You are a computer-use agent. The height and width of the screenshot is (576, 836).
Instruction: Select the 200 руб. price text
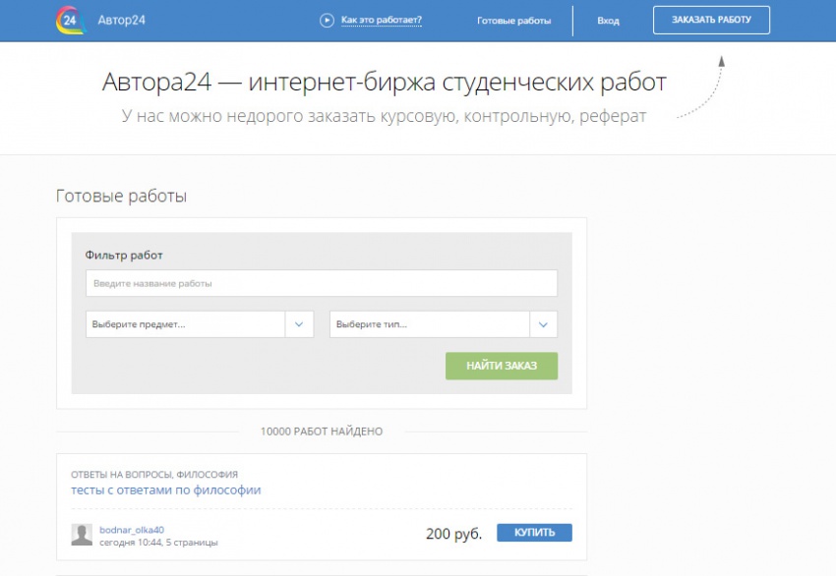pos(453,534)
